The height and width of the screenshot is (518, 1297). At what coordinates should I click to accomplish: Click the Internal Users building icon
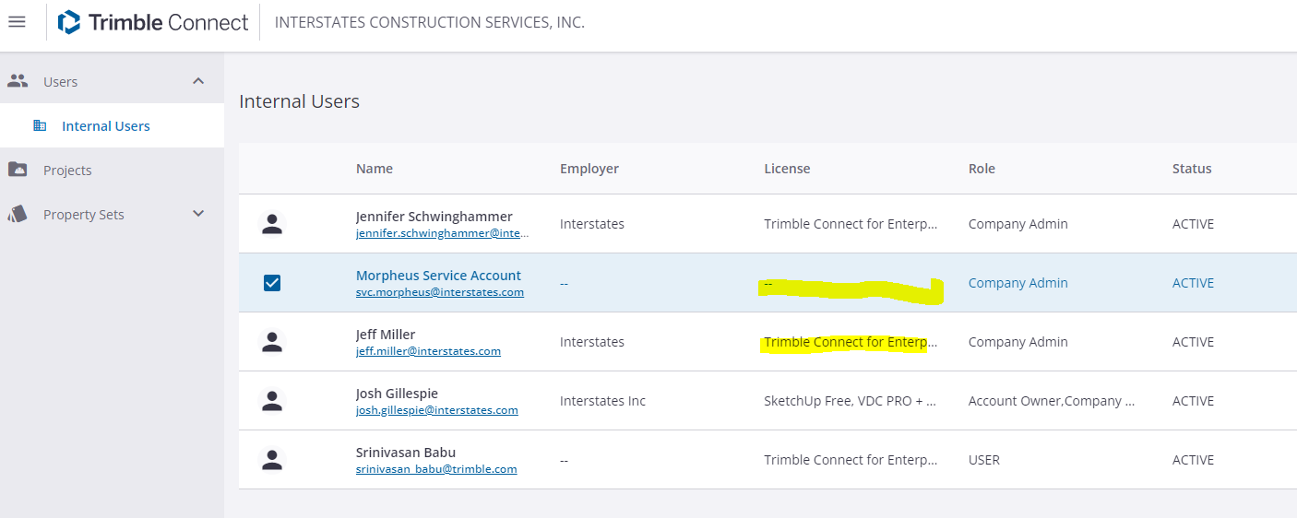click(x=40, y=125)
